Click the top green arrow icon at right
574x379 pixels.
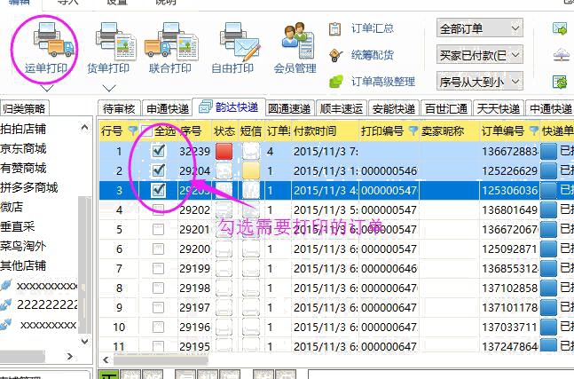point(560,28)
